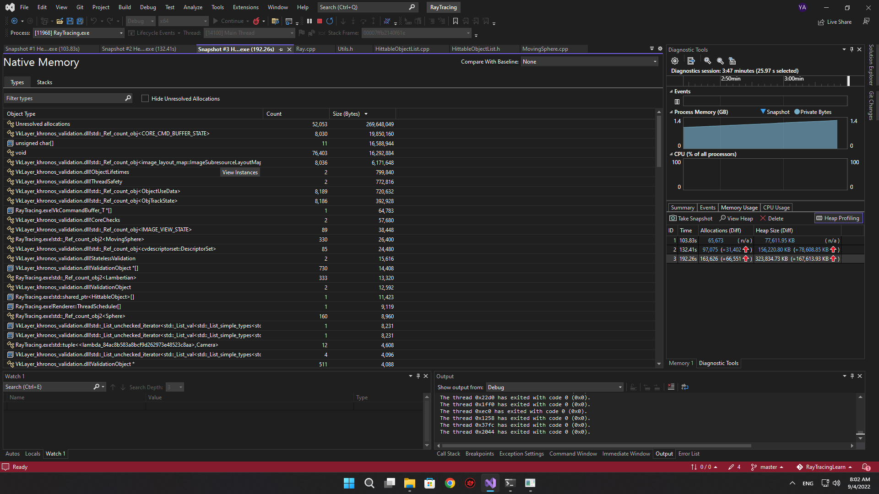Click the pause icon in Events panel
Image resolution: width=879 pixels, height=494 pixels.
[x=677, y=101]
